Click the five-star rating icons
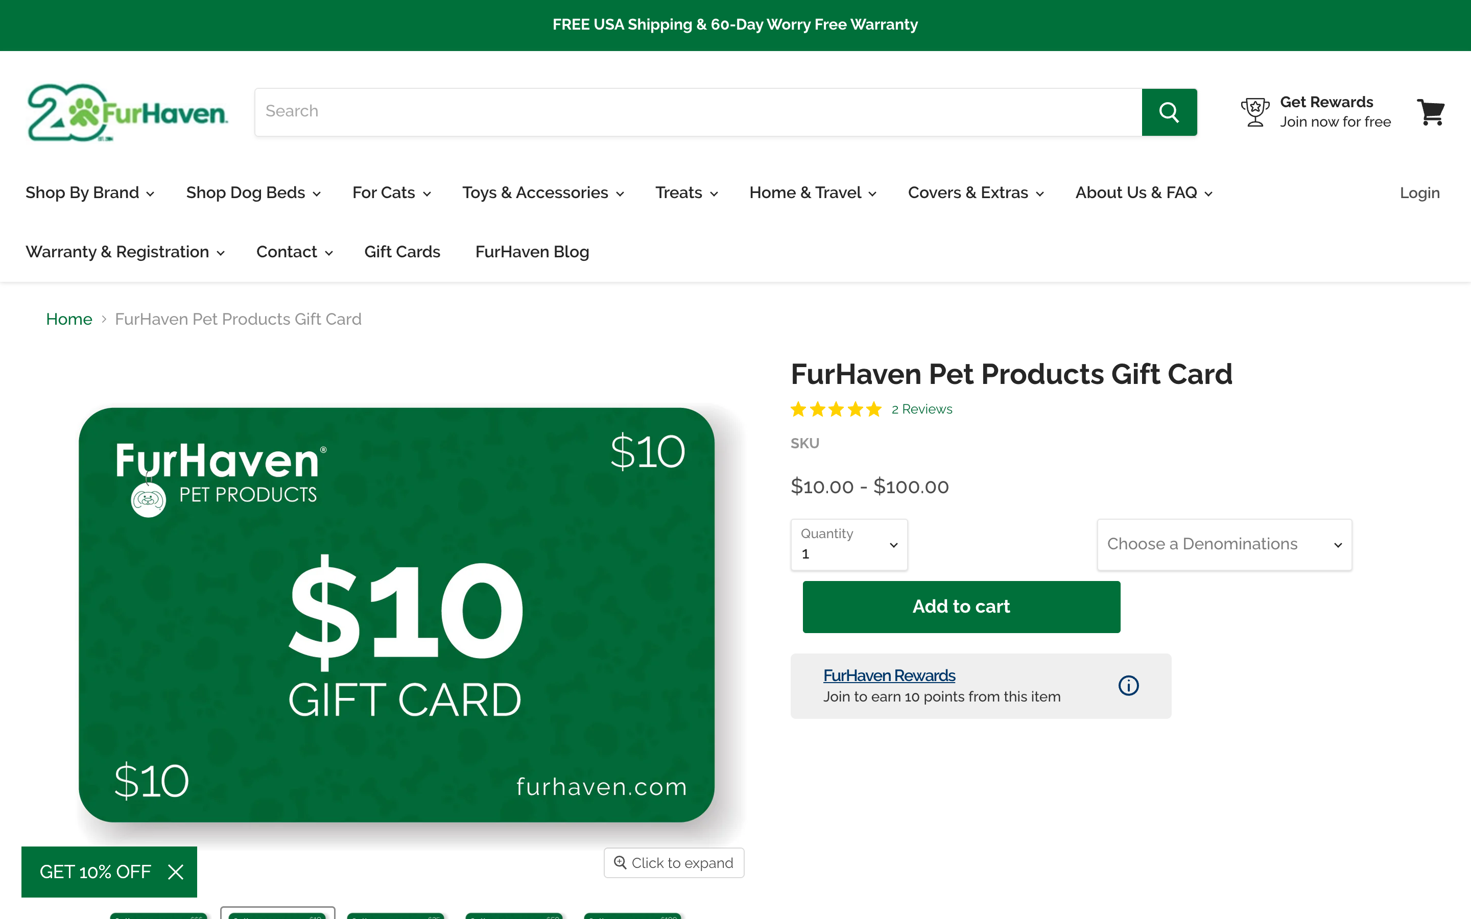 [836, 409]
